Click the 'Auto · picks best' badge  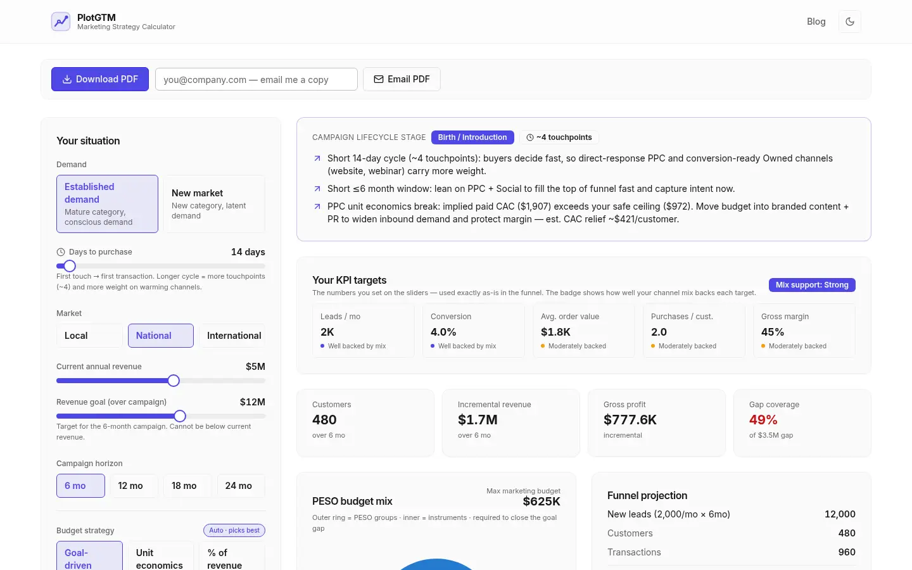pyautogui.click(x=234, y=531)
